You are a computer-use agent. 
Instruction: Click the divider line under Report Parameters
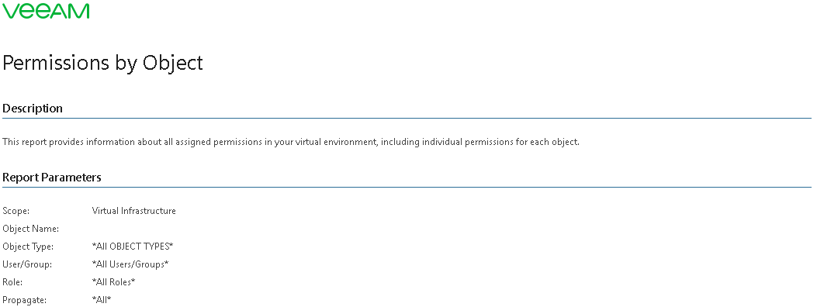(x=407, y=188)
